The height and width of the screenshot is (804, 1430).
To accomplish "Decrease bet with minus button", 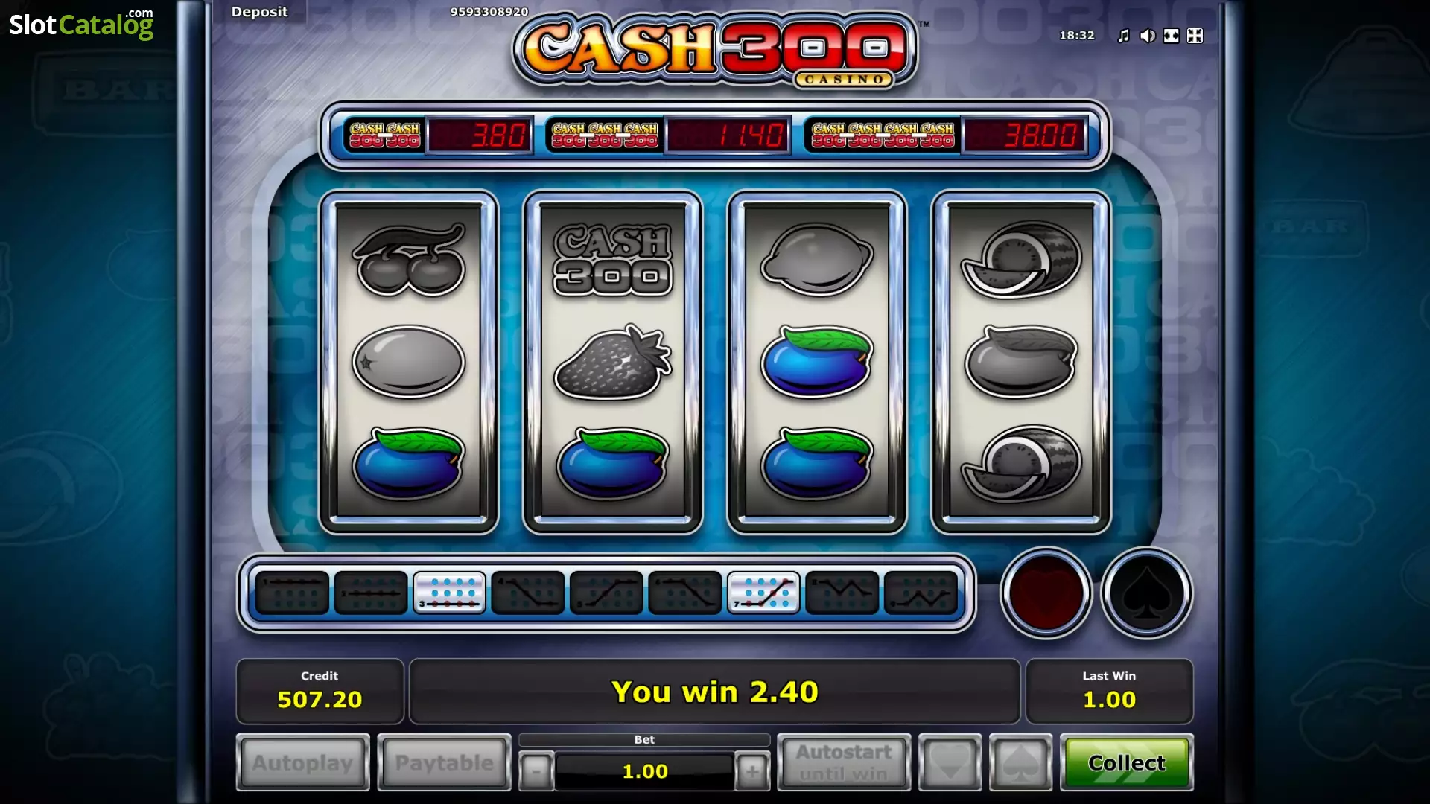I will (536, 771).
